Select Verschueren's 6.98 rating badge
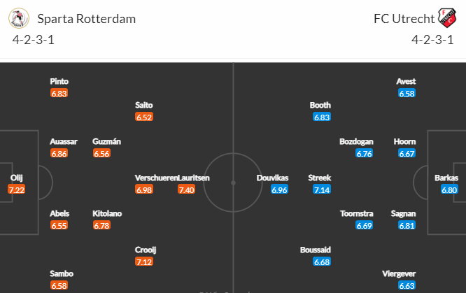The image size is (466, 293). point(144,190)
